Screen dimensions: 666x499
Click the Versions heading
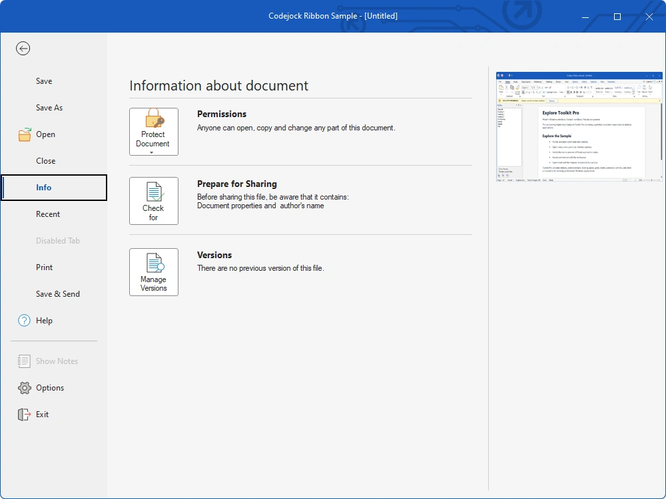click(x=214, y=255)
